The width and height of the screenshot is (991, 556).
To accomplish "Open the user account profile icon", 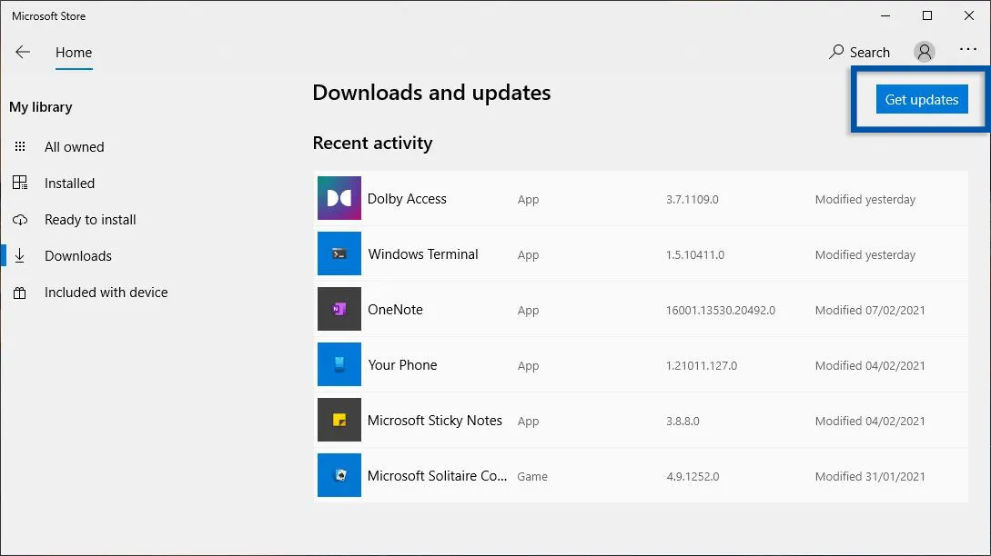I will (x=924, y=52).
